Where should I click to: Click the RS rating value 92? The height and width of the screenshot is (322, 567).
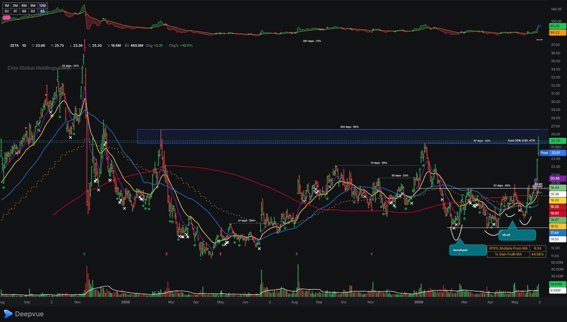click(7, 11)
